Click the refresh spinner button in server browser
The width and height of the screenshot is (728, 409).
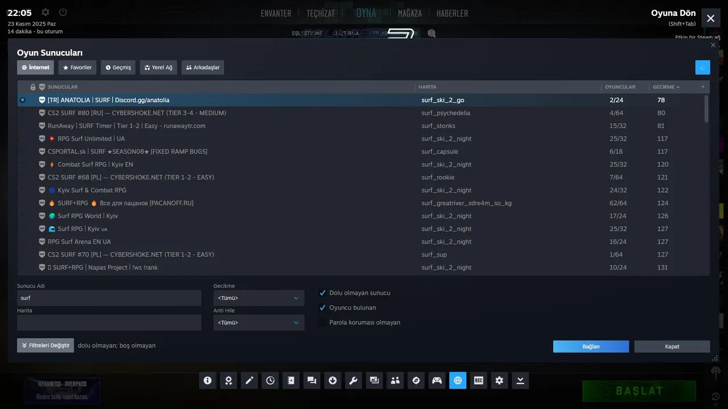click(702, 68)
